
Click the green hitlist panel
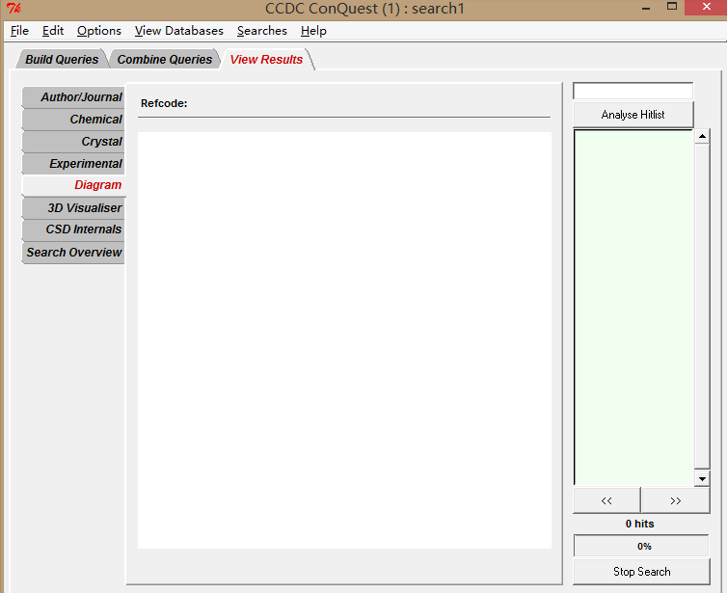[633, 308]
